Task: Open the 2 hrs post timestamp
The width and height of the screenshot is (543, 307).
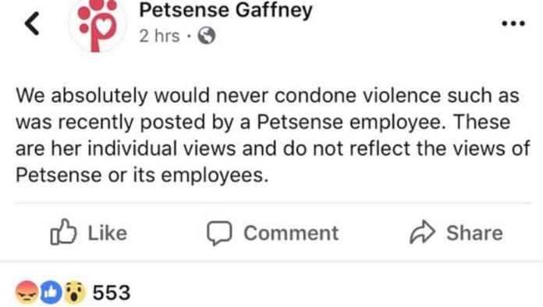Action: (x=160, y=36)
